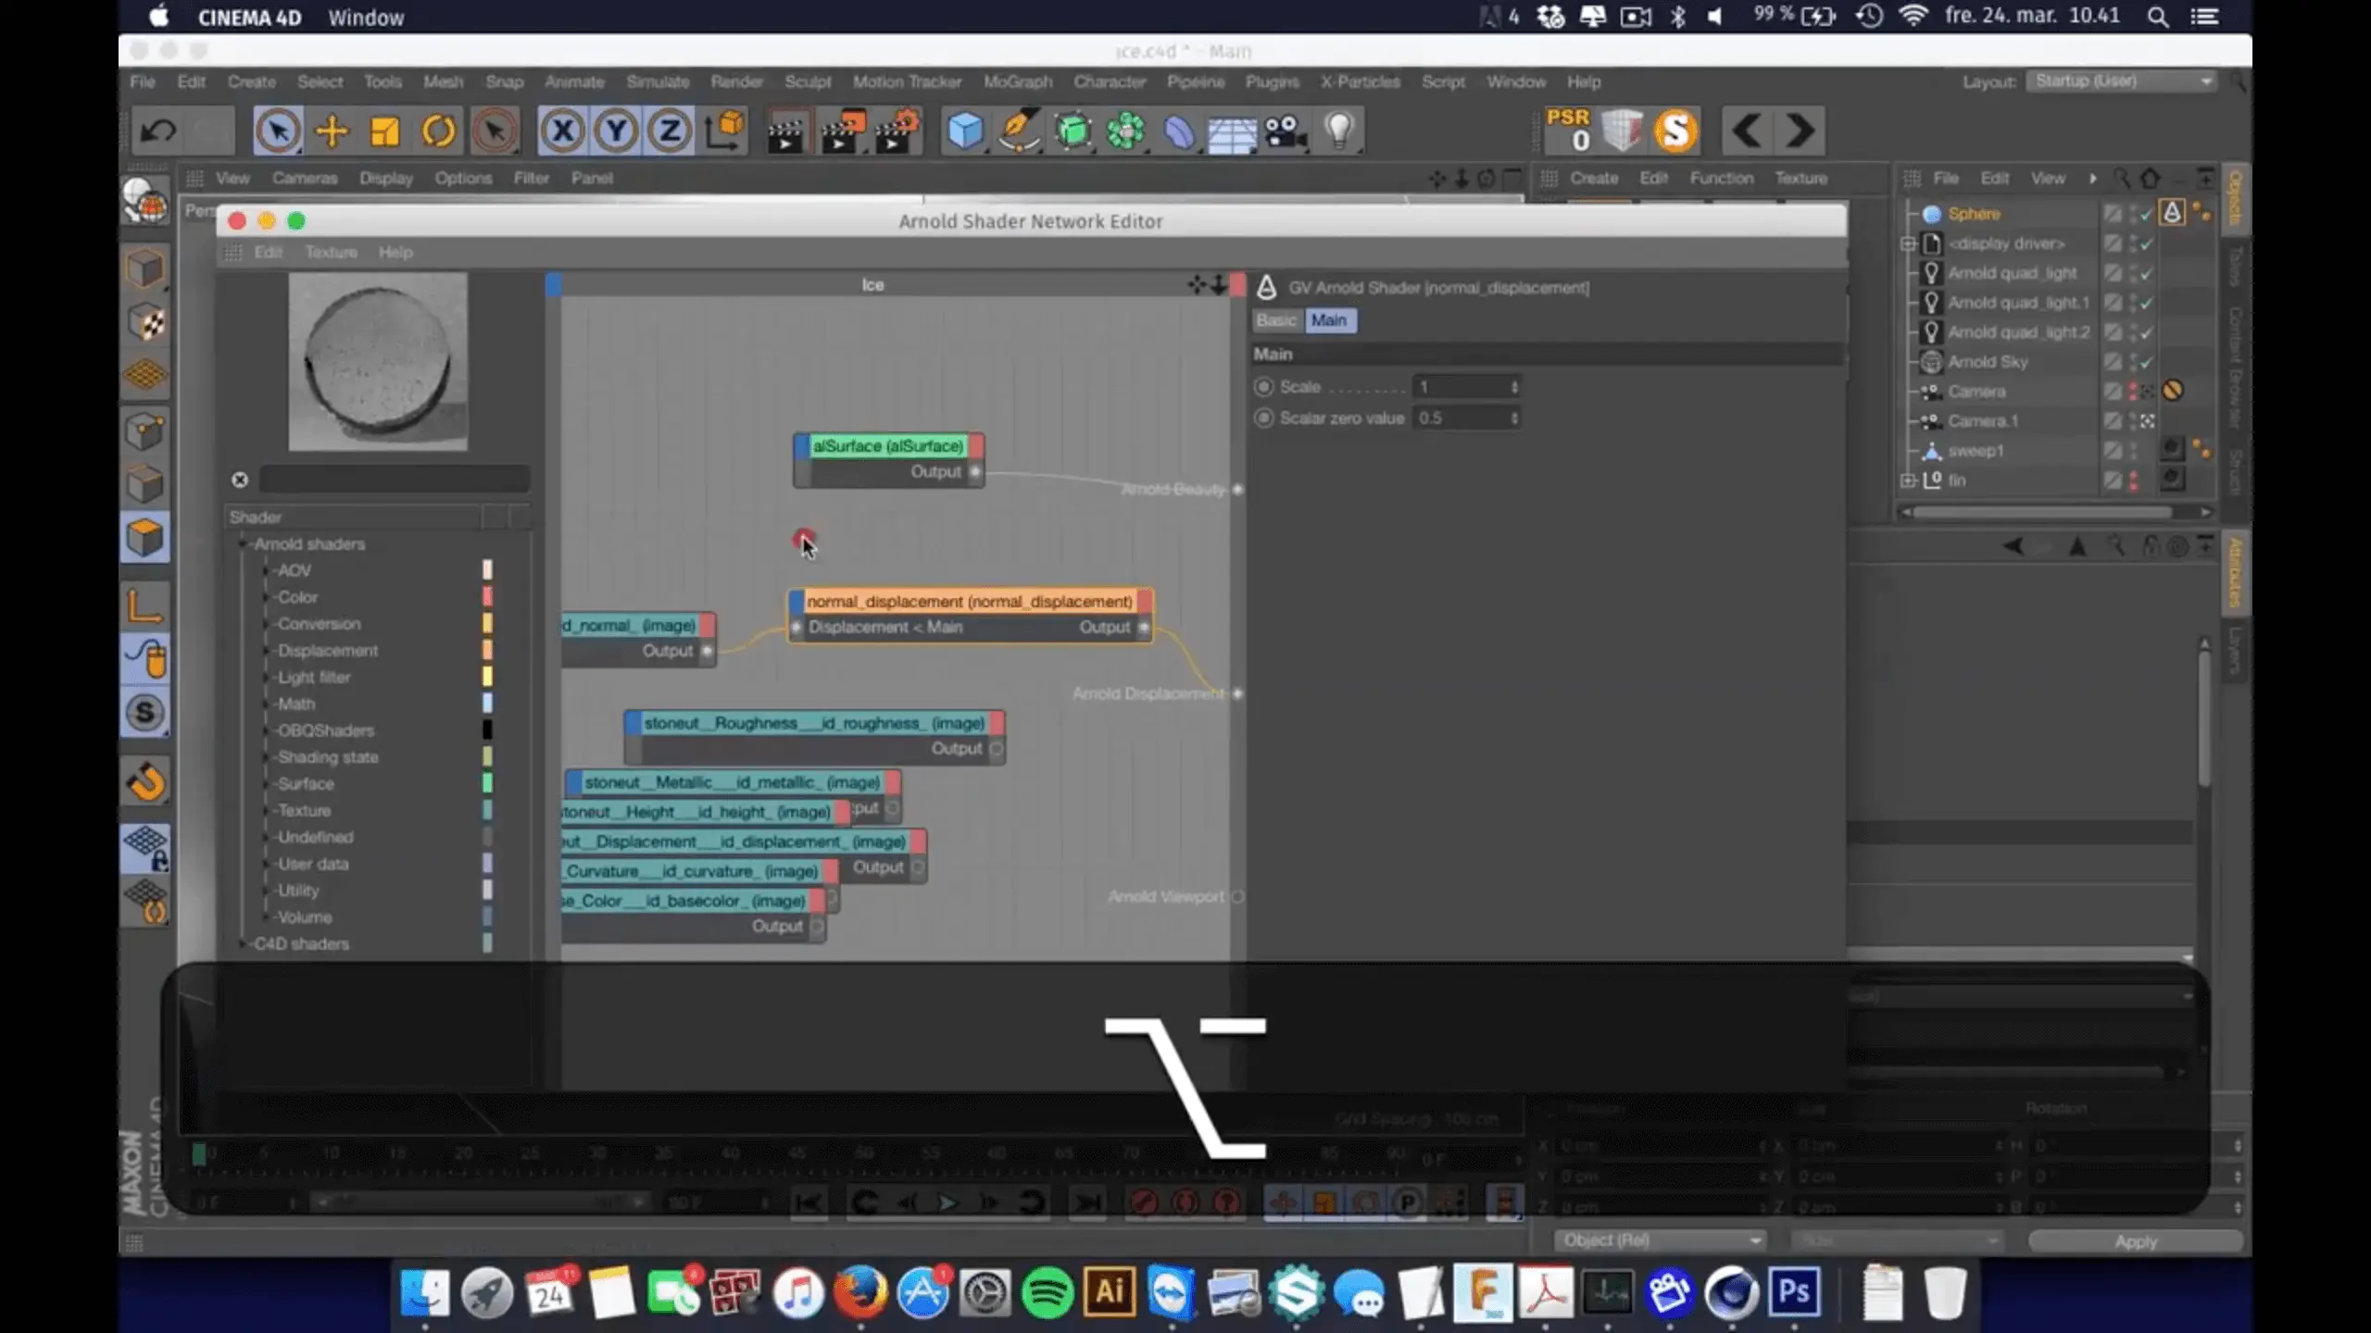Enable Texture mode checkerboard icon
The height and width of the screenshot is (1333, 2371).
coord(145,322)
